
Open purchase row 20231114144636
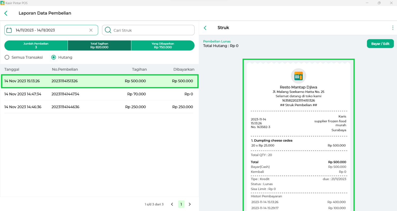99,107
